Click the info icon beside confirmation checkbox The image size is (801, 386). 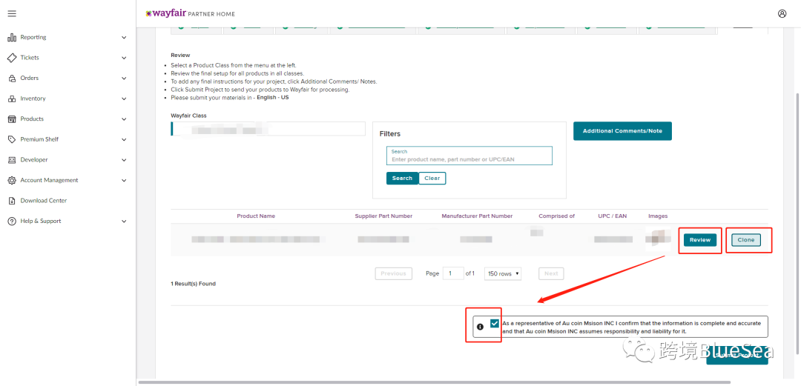480,327
